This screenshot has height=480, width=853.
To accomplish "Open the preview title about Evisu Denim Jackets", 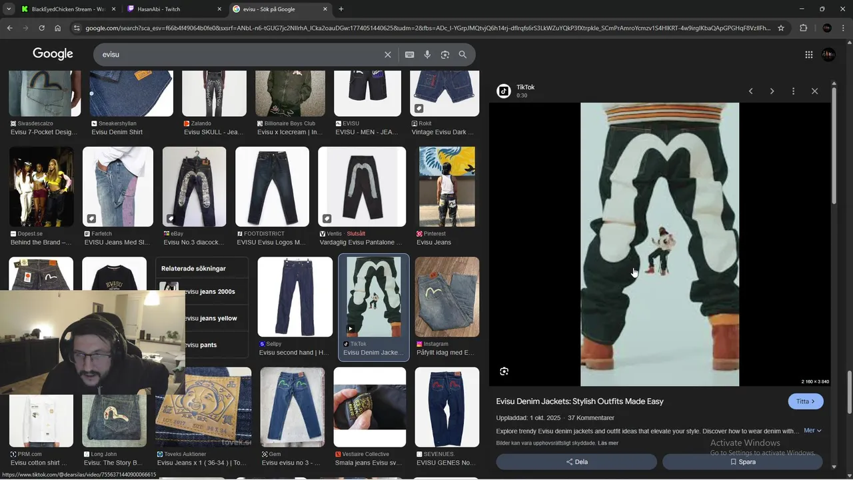I will click(580, 401).
